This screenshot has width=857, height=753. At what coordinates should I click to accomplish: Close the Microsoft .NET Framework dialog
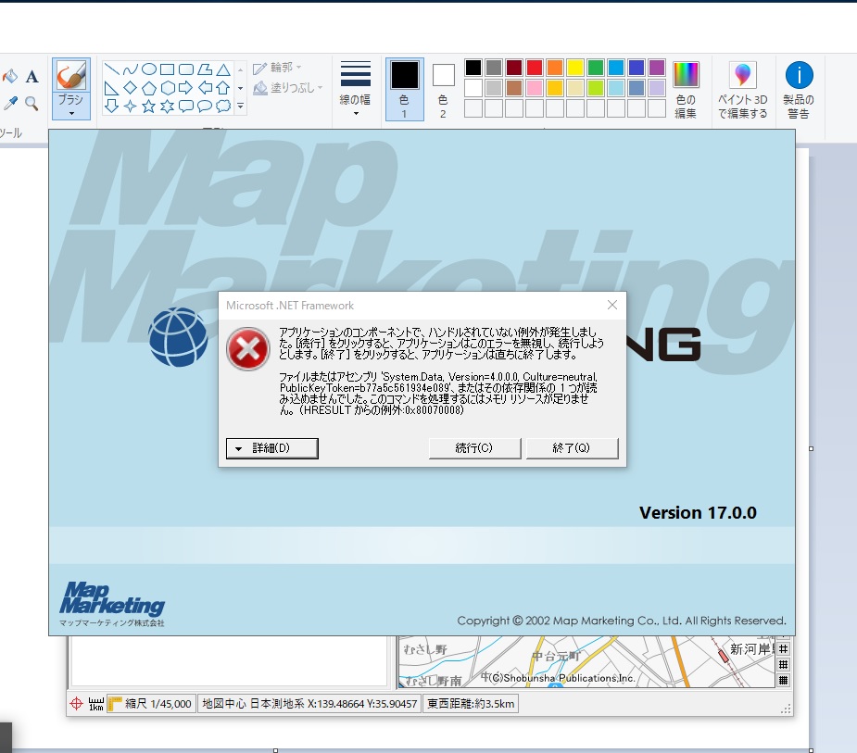pos(612,305)
